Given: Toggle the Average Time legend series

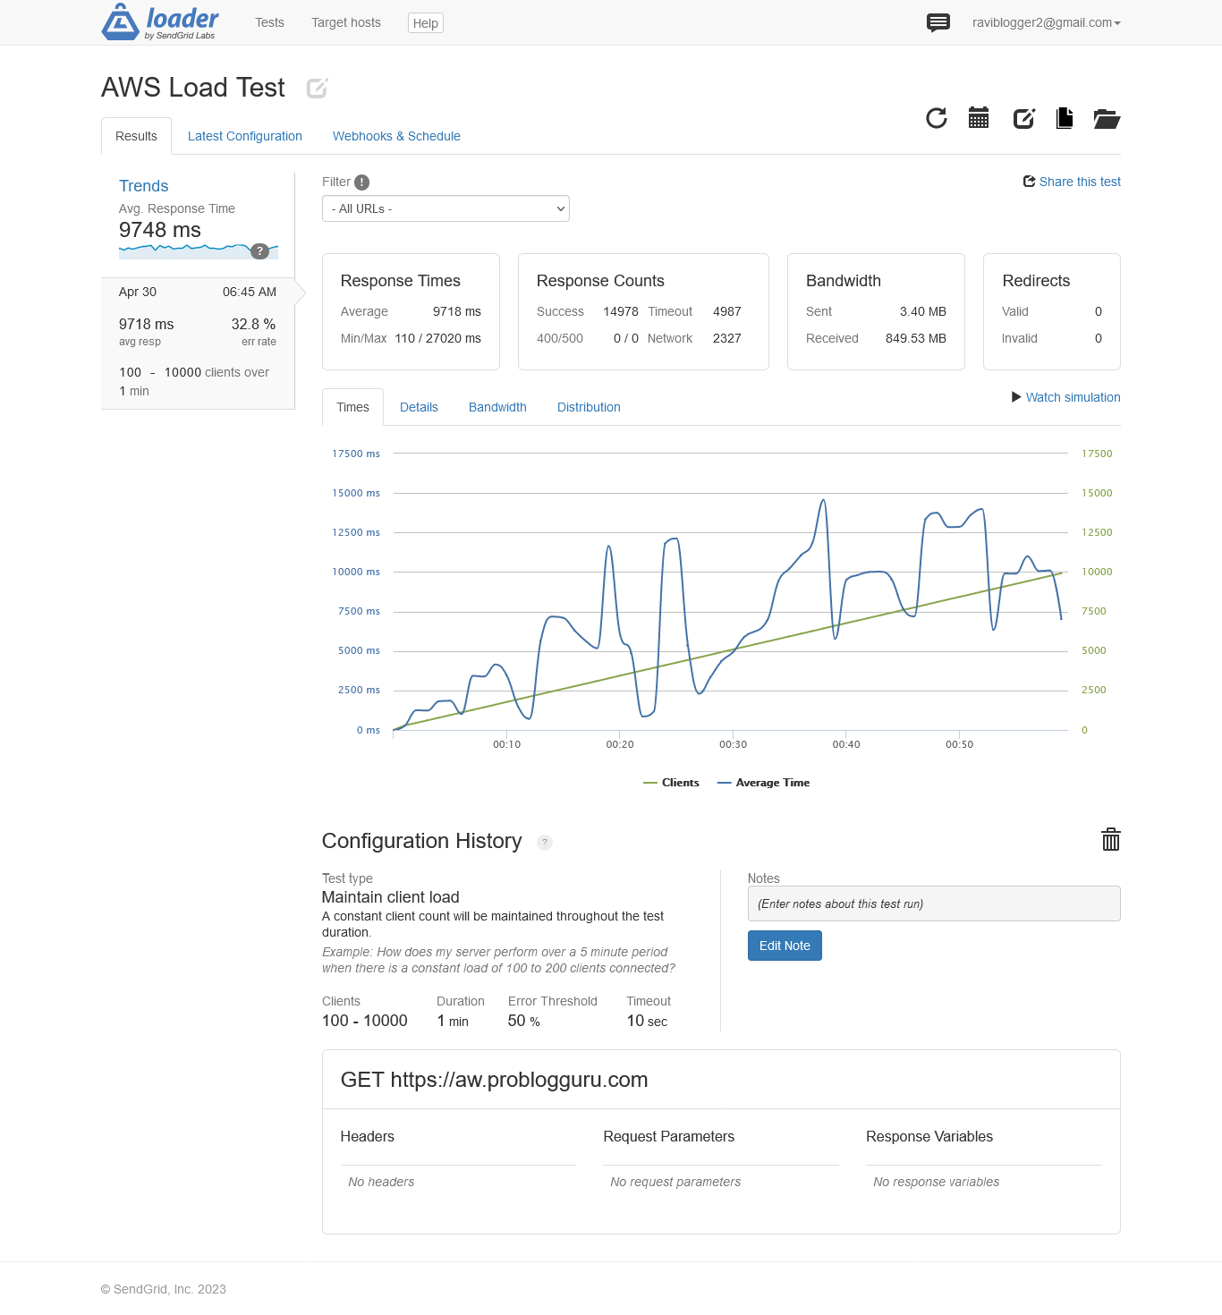Looking at the screenshot, I should tap(764, 783).
